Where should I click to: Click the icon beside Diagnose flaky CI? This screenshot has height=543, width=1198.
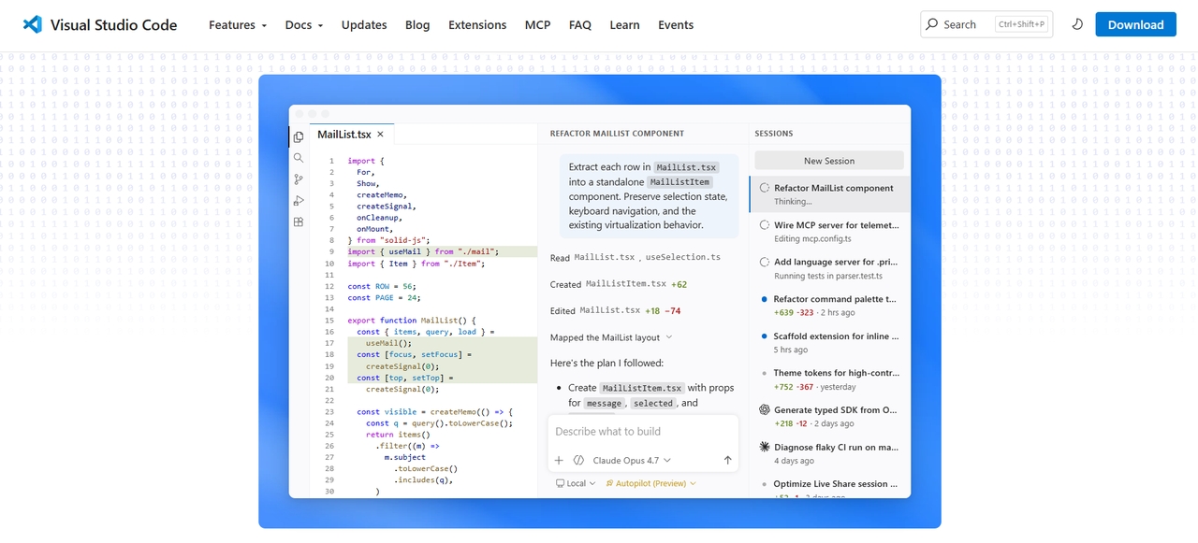coord(765,447)
